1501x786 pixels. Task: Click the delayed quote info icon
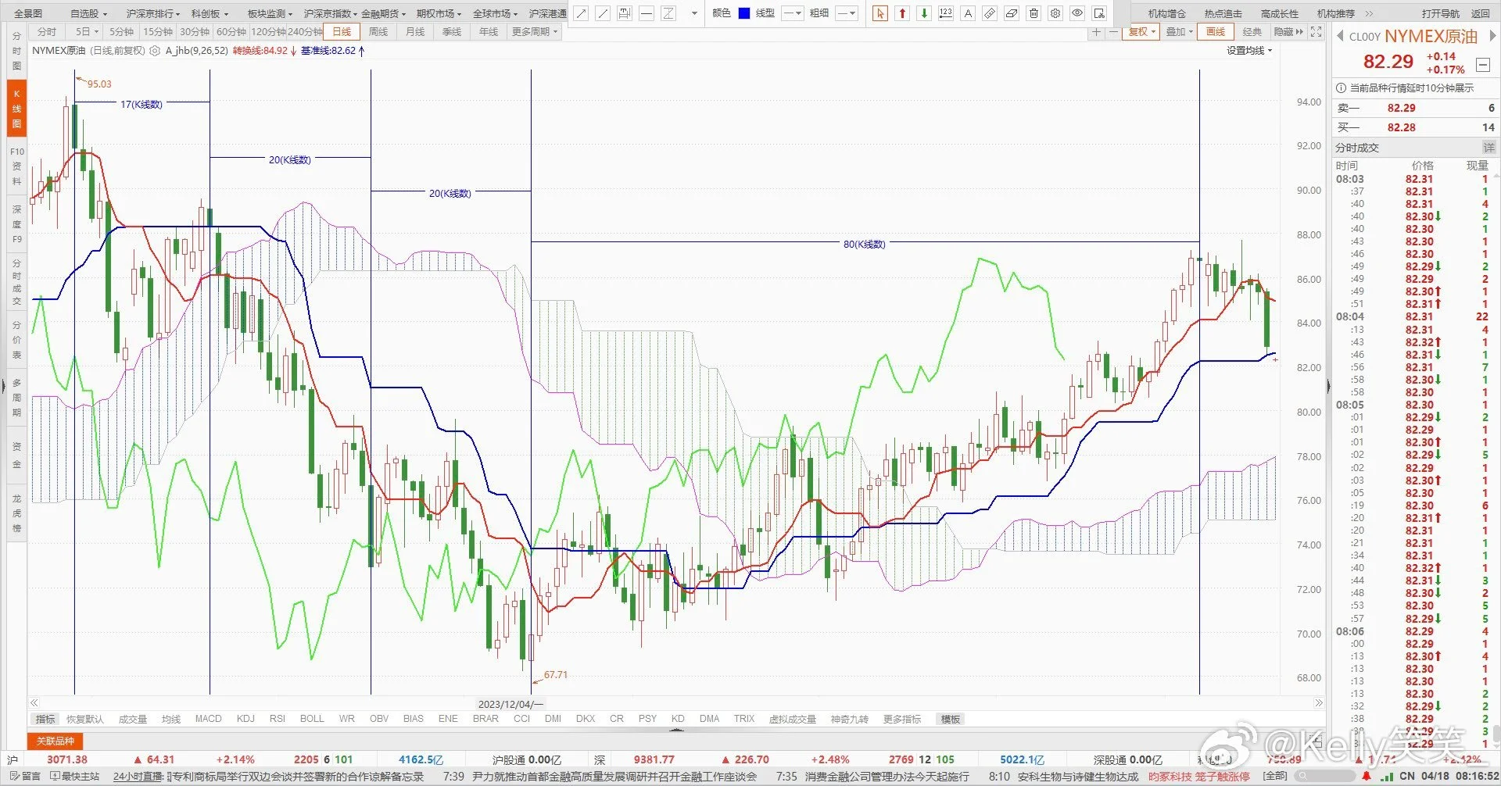click(1341, 88)
